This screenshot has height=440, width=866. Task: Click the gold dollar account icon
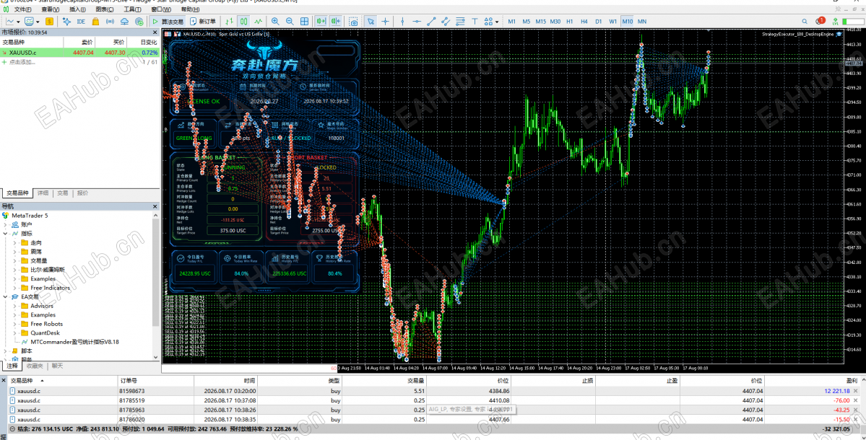pos(50,22)
